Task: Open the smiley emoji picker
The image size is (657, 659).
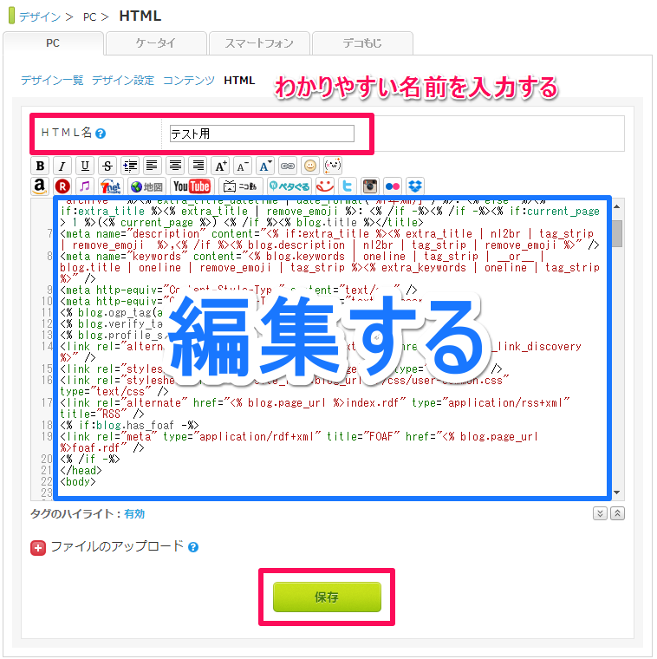Action: 310,166
